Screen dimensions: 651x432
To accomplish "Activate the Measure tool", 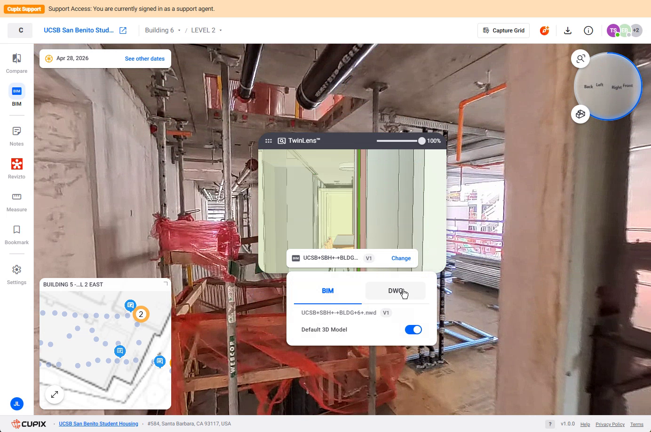I will [16, 201].
